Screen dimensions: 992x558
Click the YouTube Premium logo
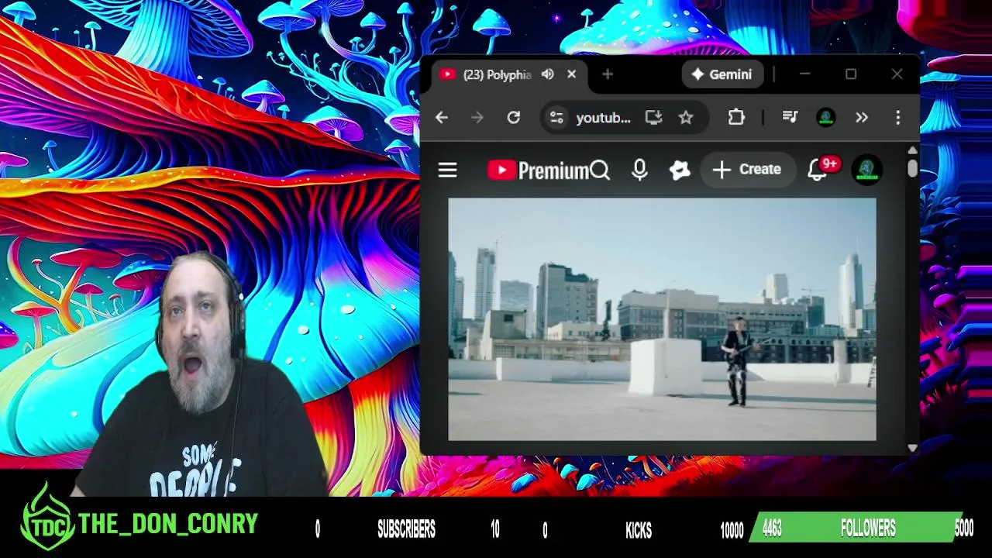click(x=539, y=170)
